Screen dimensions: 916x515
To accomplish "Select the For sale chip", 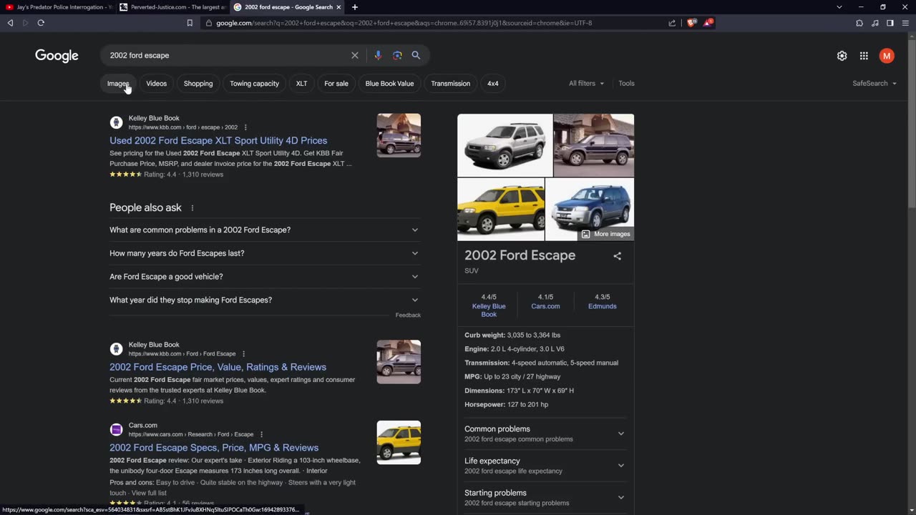I will (x=336, y=84).
